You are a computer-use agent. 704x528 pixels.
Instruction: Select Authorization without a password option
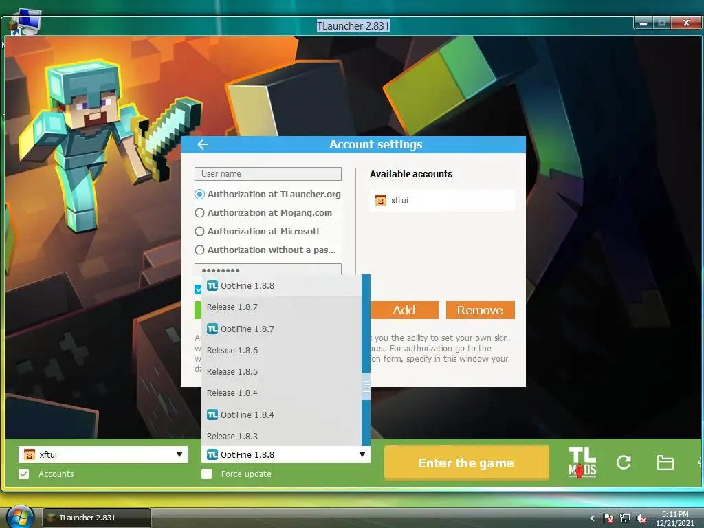[x=265, y=250]
